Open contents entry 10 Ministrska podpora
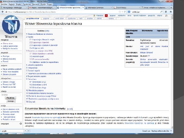 click(x=35, y=90)
